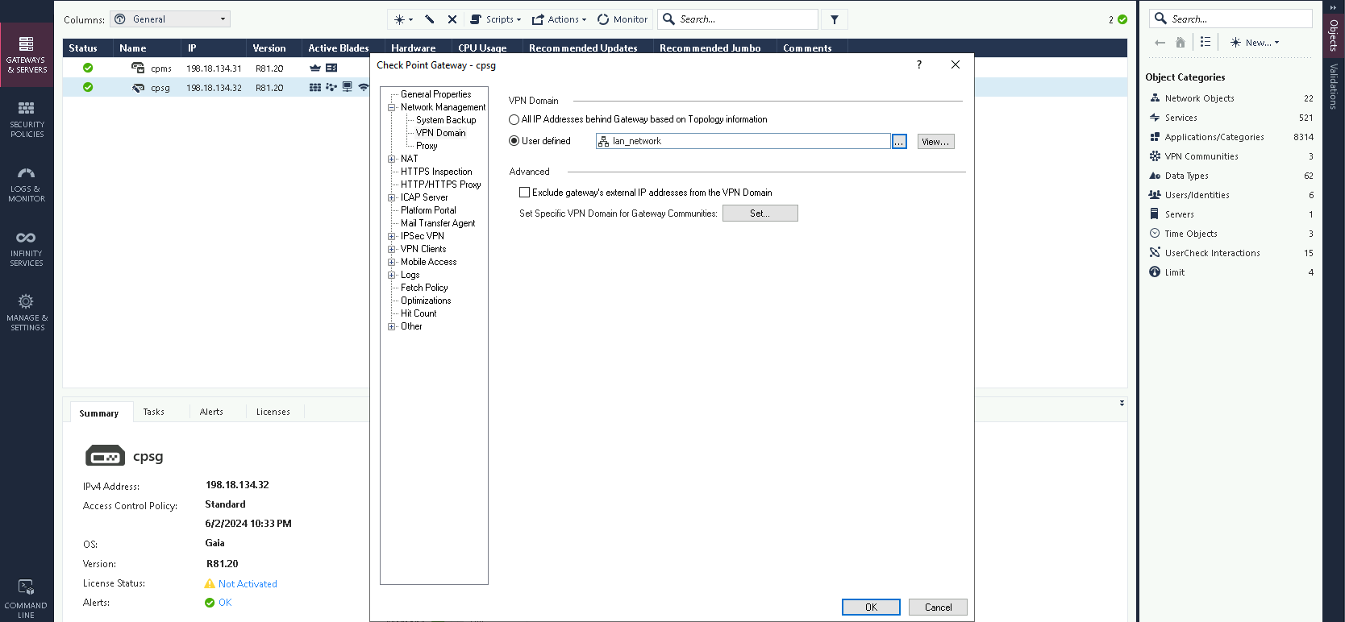Screen dimensions: 1345x622
Task: Click the help question mark icon
Action: pyautogui.click(x=918, y=65)
